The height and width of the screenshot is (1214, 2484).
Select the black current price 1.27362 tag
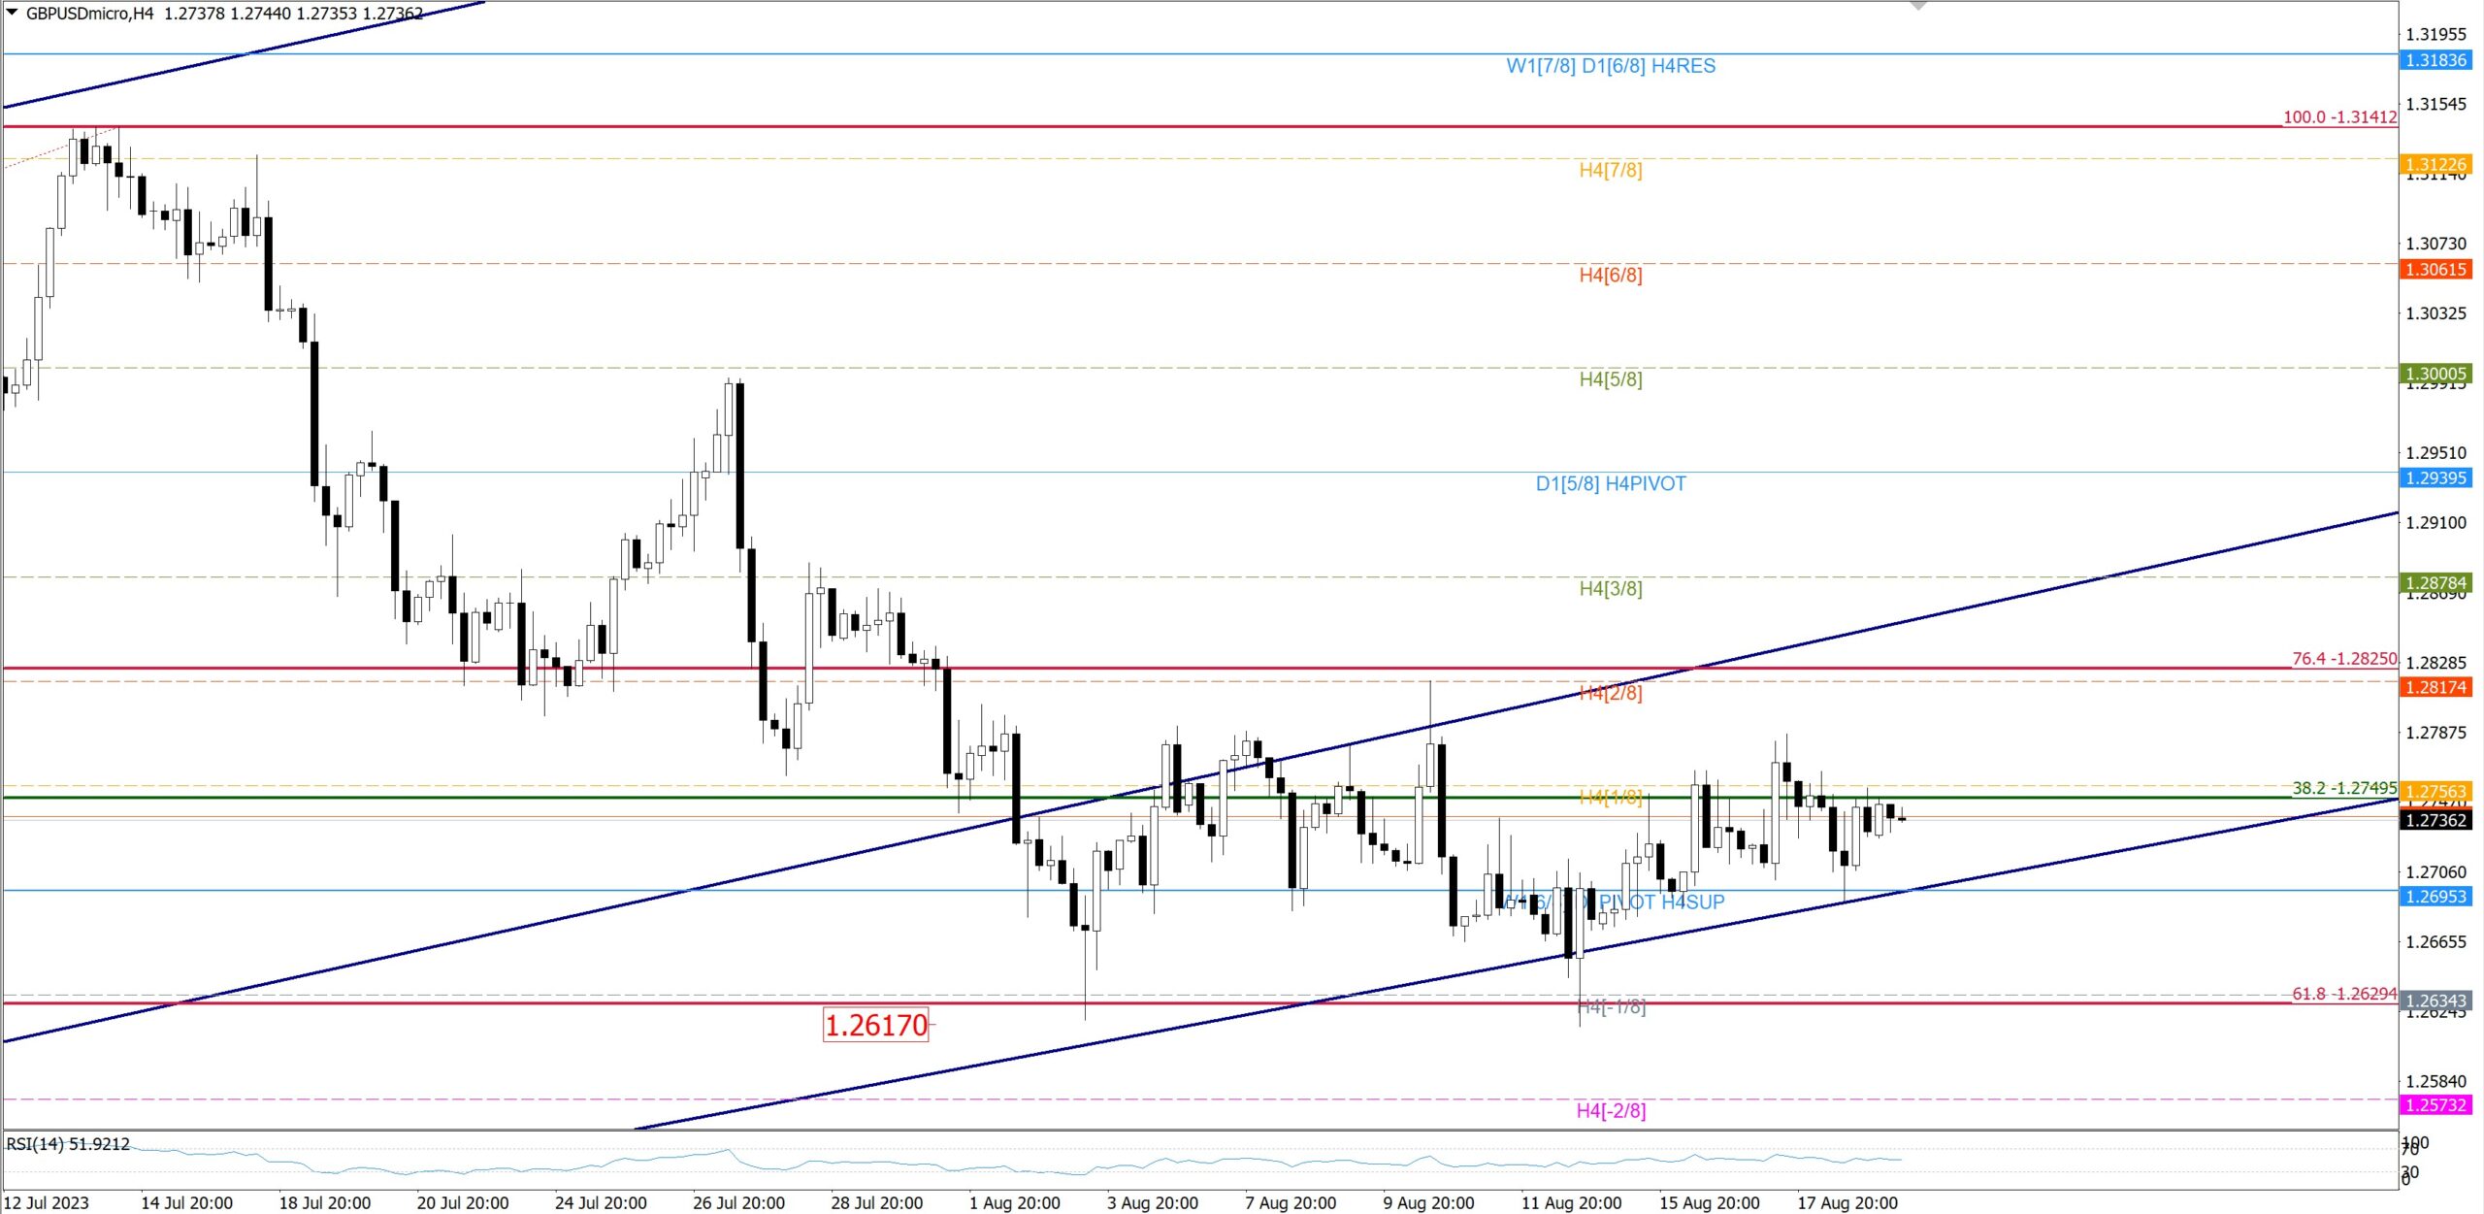pos(2435,820)
